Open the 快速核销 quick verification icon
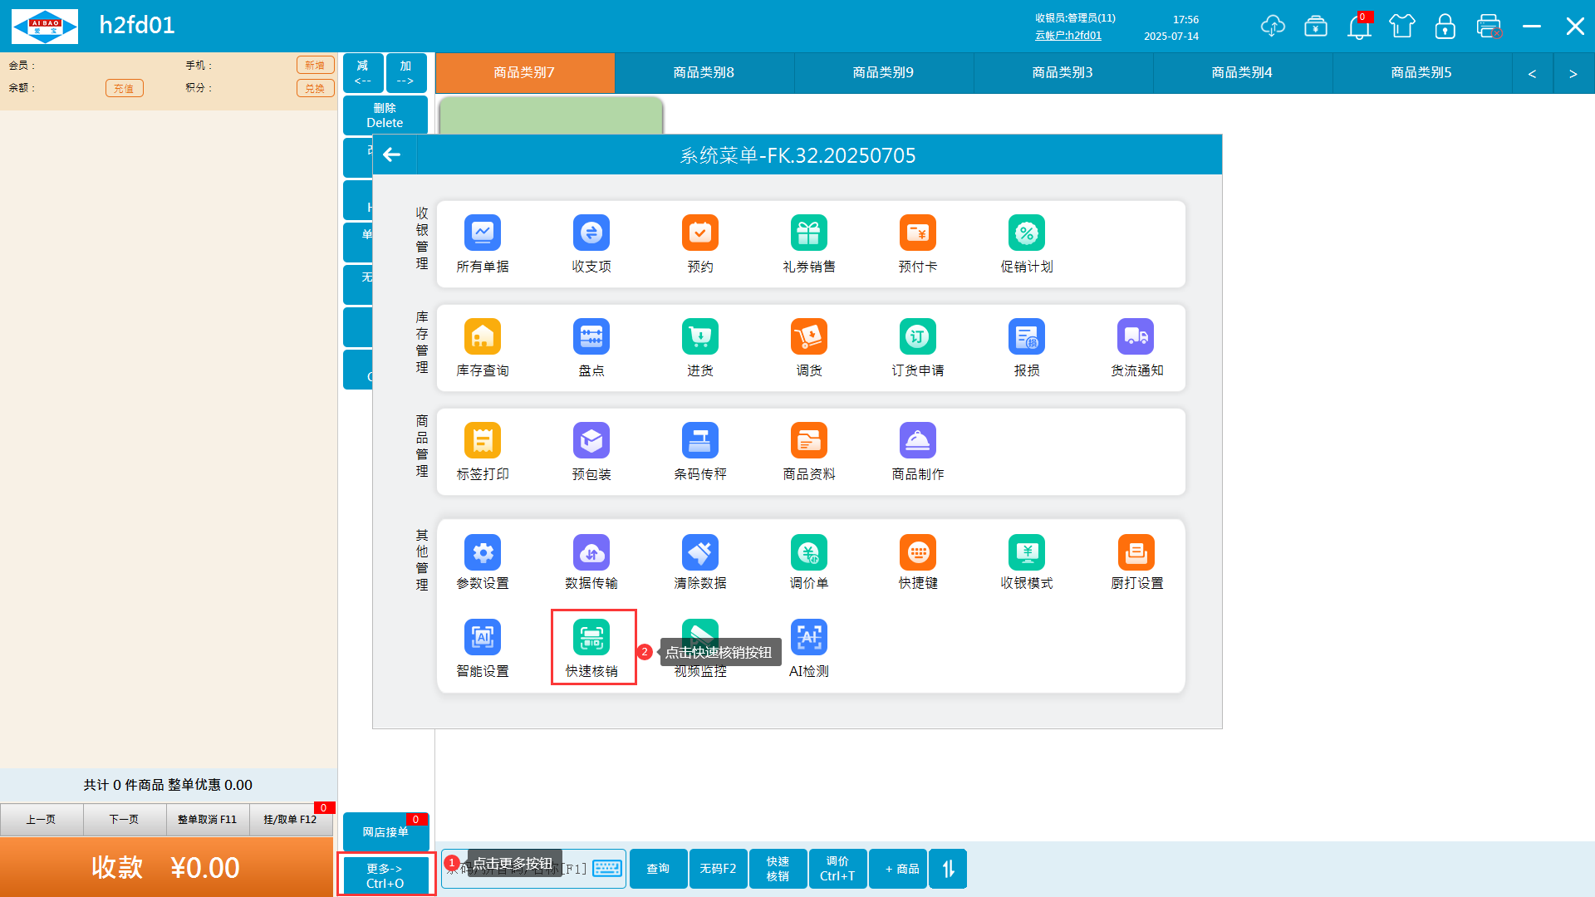 pos(591,638)
